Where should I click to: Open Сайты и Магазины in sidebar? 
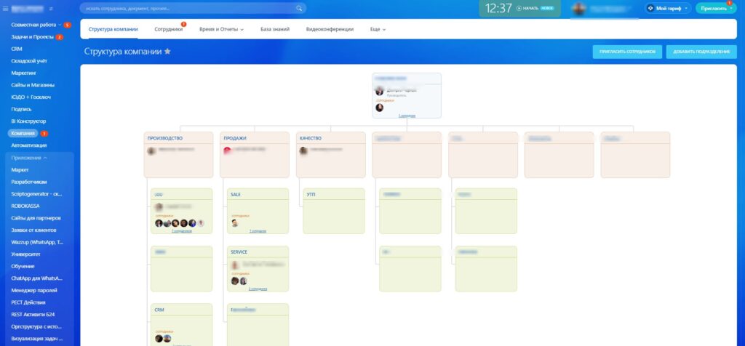coord(33,85)
